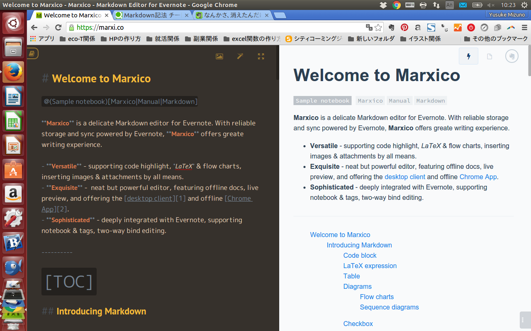Click the Evernote sync icon in preview pane

(512, 56)
